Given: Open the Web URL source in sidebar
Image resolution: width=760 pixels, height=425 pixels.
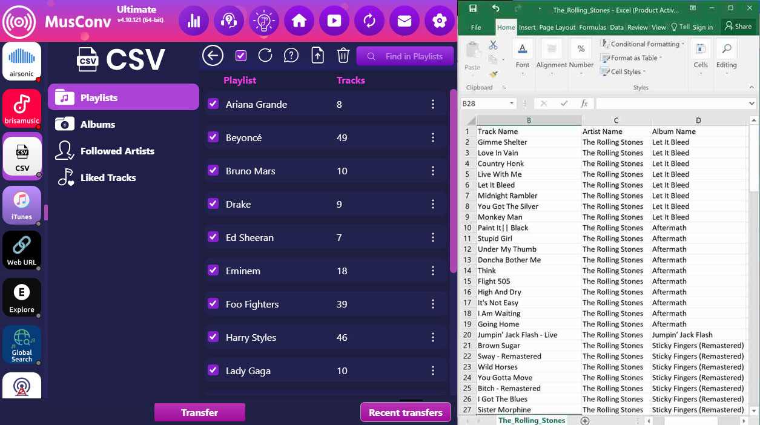Looking at the screenshot, I should pos(22,251).
